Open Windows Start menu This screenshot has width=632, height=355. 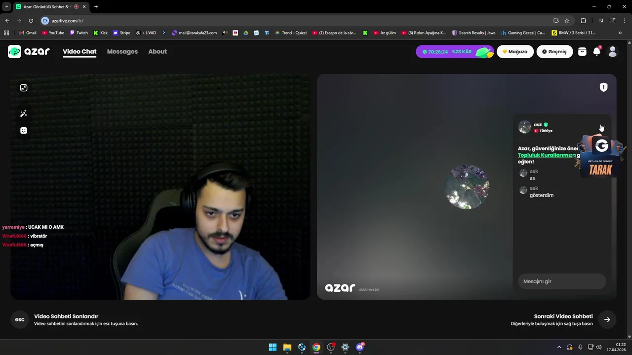click(273, 347)
